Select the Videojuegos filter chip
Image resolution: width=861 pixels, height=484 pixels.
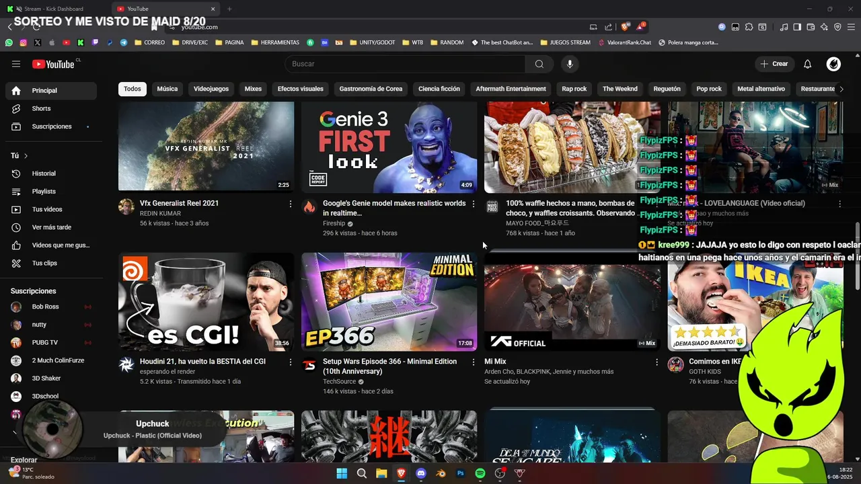211,89
